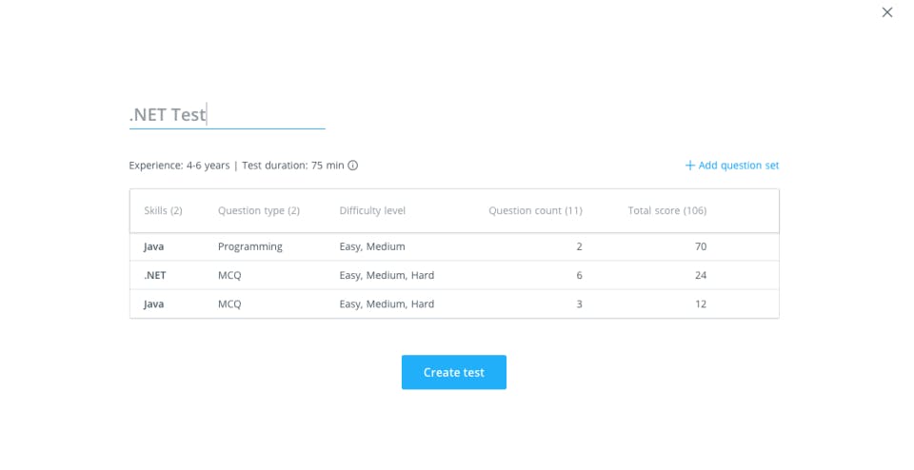Click the Question count (11) header
Viewport: 914px width, 470px height.
click(x=535, y=210)
